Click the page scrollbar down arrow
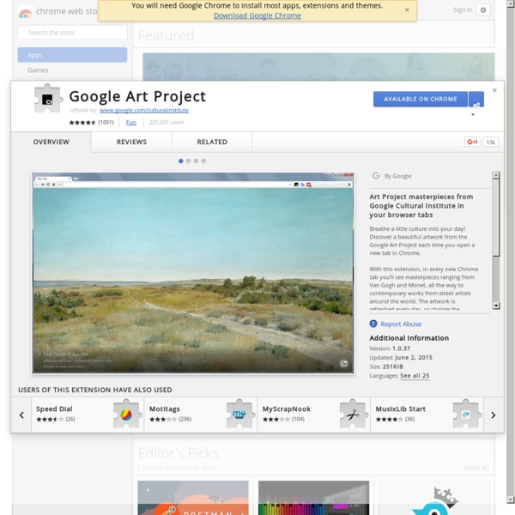Screen dimensions: 515x515 511,500
